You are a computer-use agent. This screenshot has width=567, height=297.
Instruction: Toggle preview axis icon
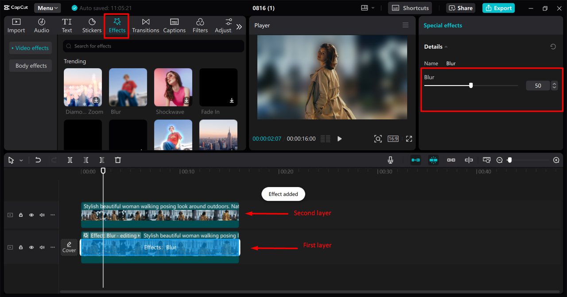[x=469, y=160]
